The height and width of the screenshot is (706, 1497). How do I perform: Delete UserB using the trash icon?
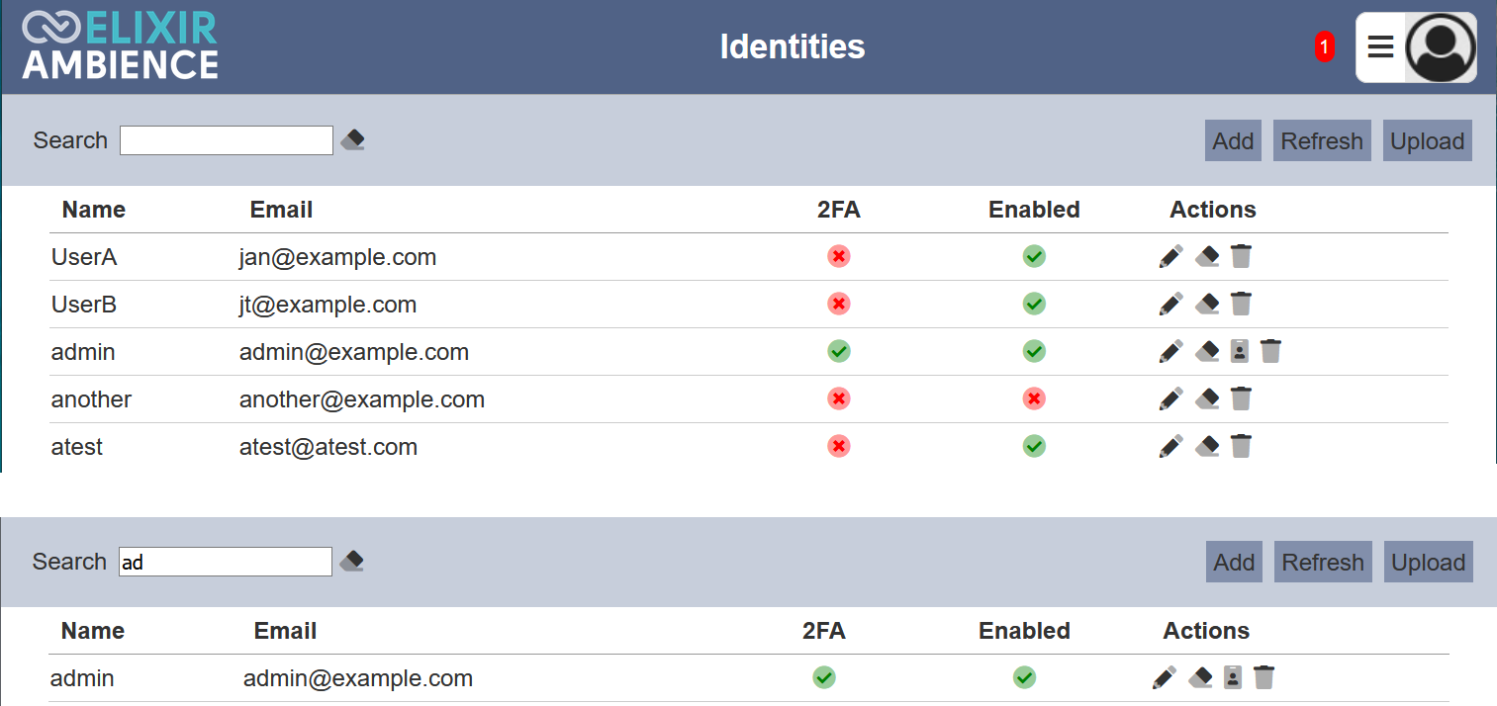(1241, 304)
